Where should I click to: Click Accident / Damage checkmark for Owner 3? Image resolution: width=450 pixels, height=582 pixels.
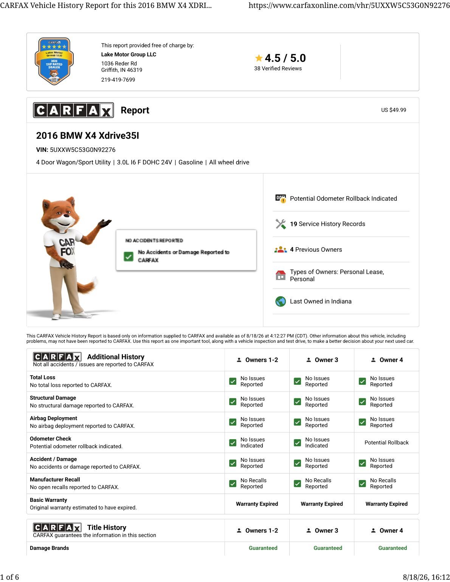pyautogui.click(x=298, y=463)
